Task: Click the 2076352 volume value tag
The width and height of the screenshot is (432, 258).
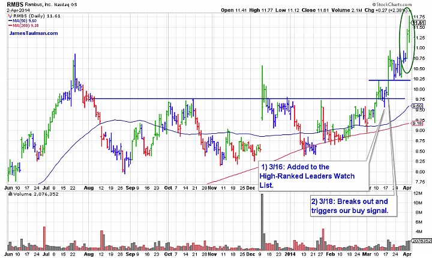Action: [x=421, y=241]
